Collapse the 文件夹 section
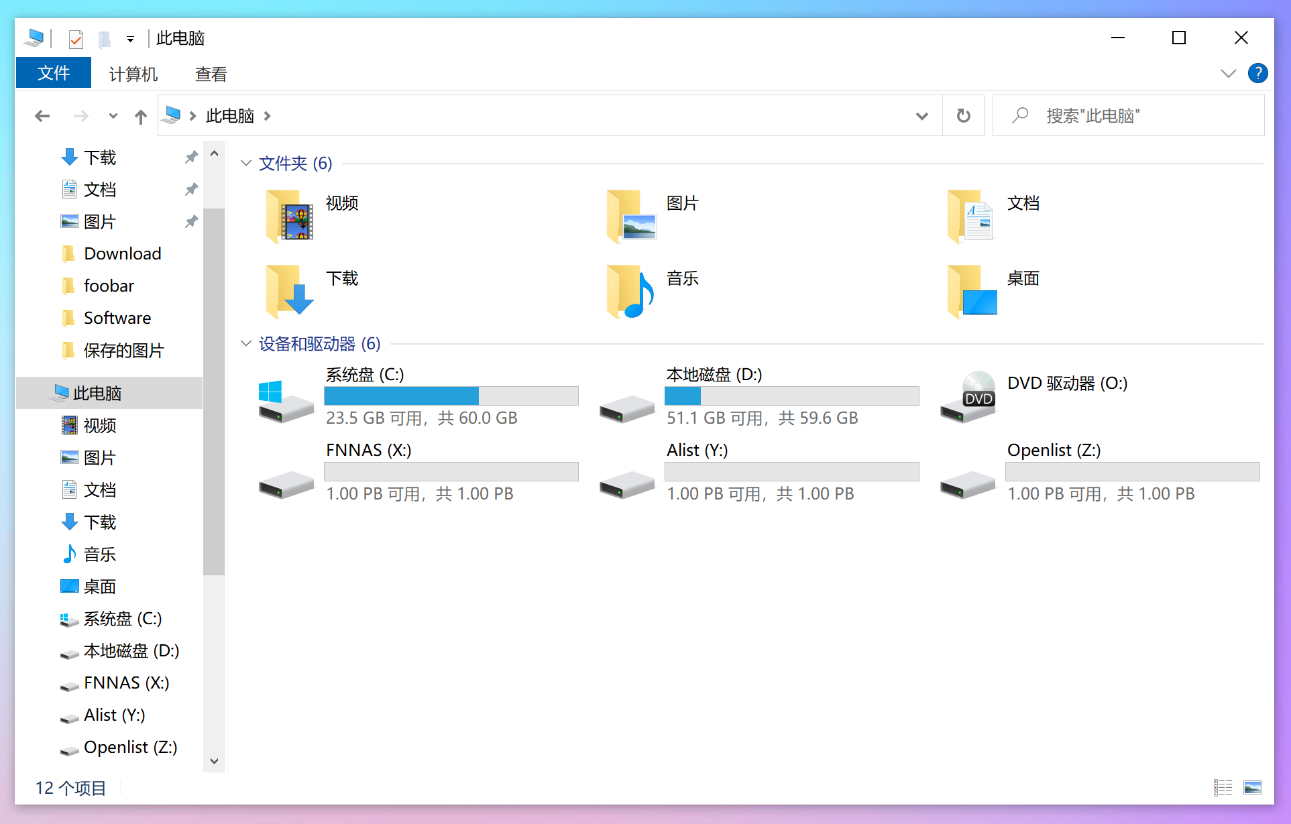Screen dimensions: 1291x824 coord(245,163)
